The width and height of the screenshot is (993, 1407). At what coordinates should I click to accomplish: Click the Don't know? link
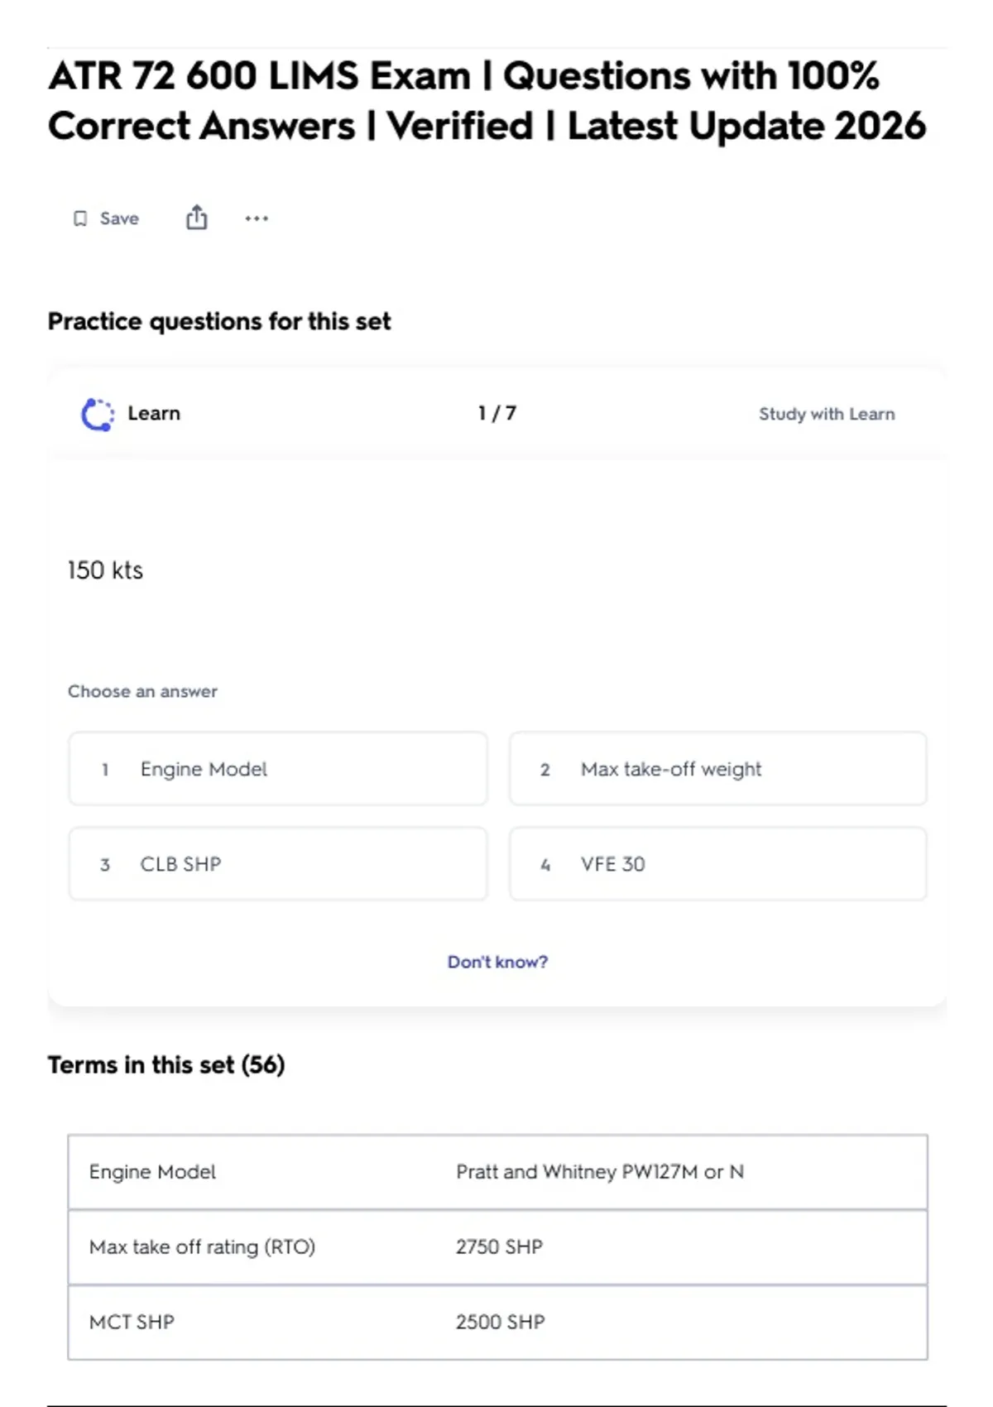497,962
